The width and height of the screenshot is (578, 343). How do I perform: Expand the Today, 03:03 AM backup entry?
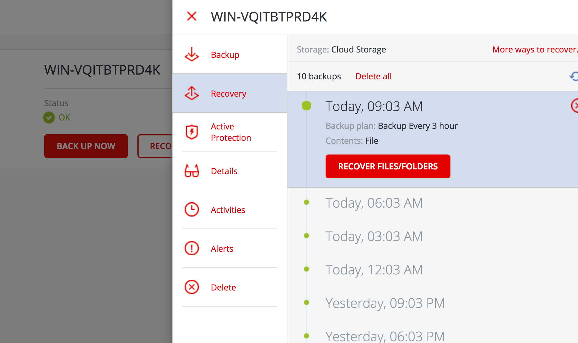point(374,237)
